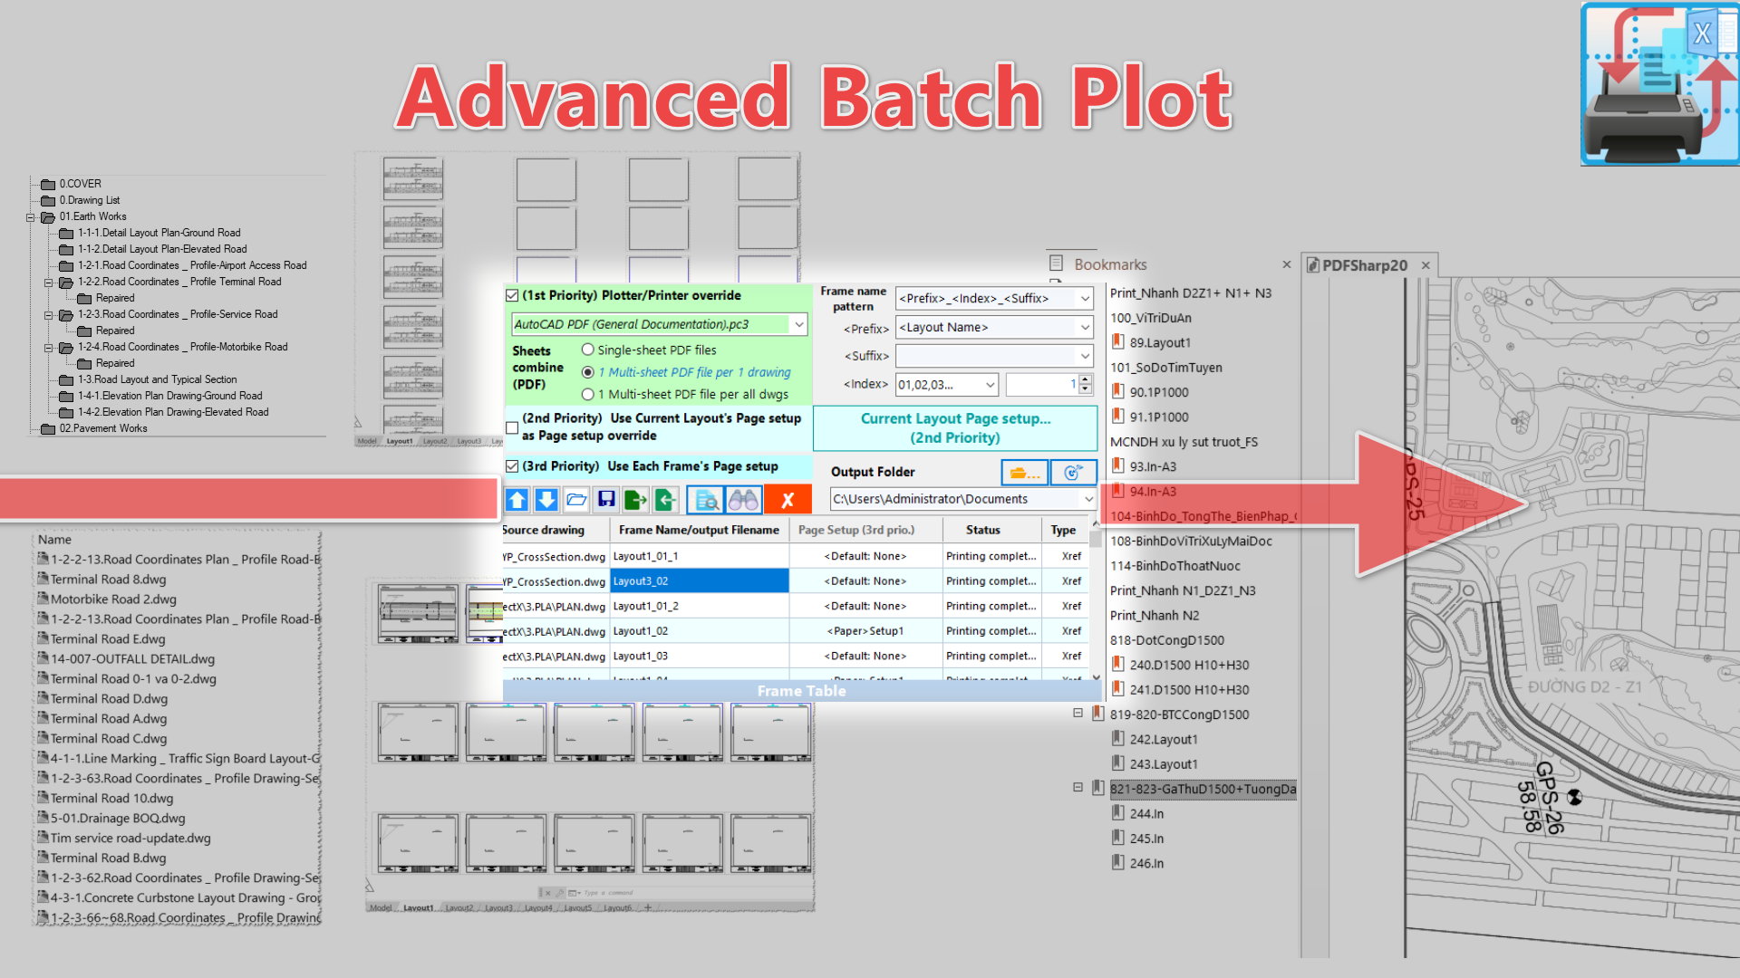Open the Frame name pattern dropdown
This screenshot has height=978, width=1740.
click(1084, 298)
